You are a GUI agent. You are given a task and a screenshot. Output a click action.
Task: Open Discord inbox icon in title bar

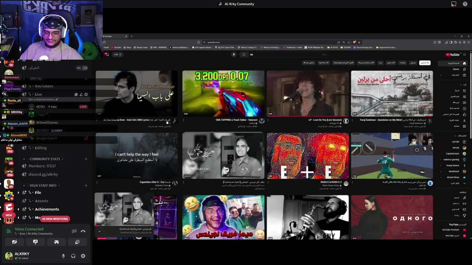pyautogui.click(x=454, y=4)
